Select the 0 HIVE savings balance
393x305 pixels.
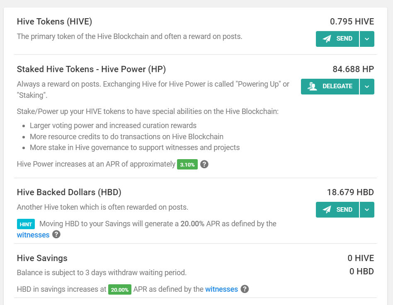361,258
